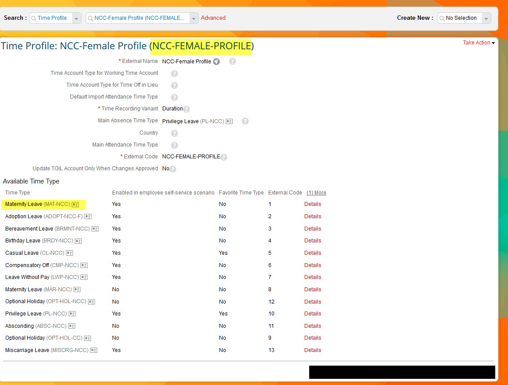Viewport: 508px width, 385px height.
Task: Open Details for Miscarriage Leave row
Action: [313, 350]
